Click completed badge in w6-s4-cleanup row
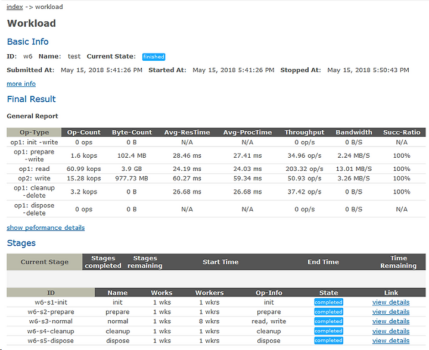 328,331
